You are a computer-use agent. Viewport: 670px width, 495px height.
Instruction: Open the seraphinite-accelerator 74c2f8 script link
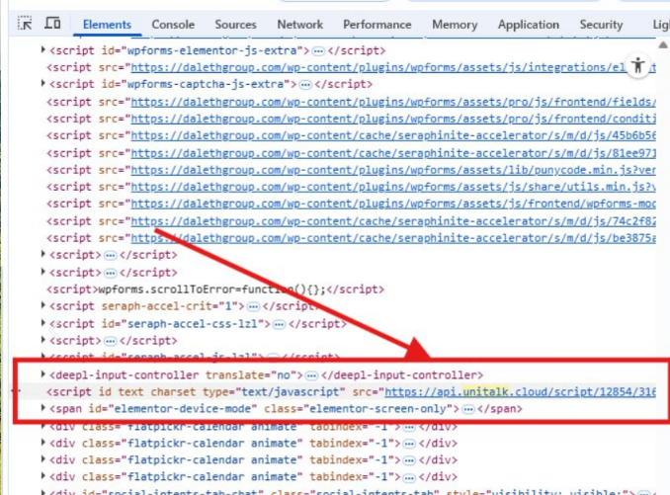coord(393,221)
